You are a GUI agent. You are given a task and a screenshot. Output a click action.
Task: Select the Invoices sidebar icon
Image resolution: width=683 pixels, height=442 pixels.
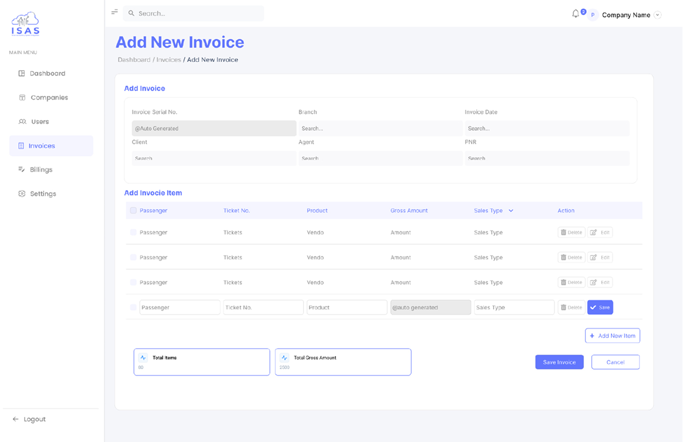(x=21, y=146)
